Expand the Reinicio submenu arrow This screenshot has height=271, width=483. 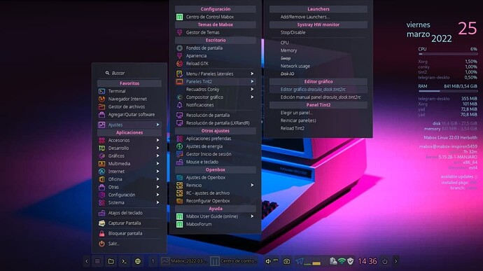tap(252, 186)
